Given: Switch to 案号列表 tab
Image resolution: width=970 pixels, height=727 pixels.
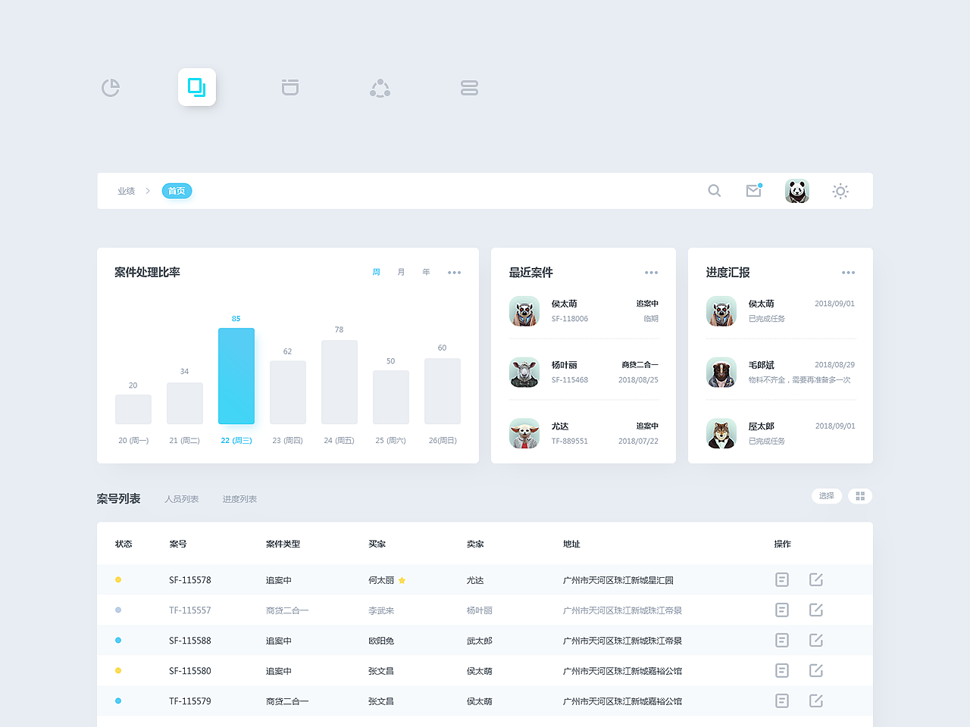Looking at the screenshot, I should 118,498.
